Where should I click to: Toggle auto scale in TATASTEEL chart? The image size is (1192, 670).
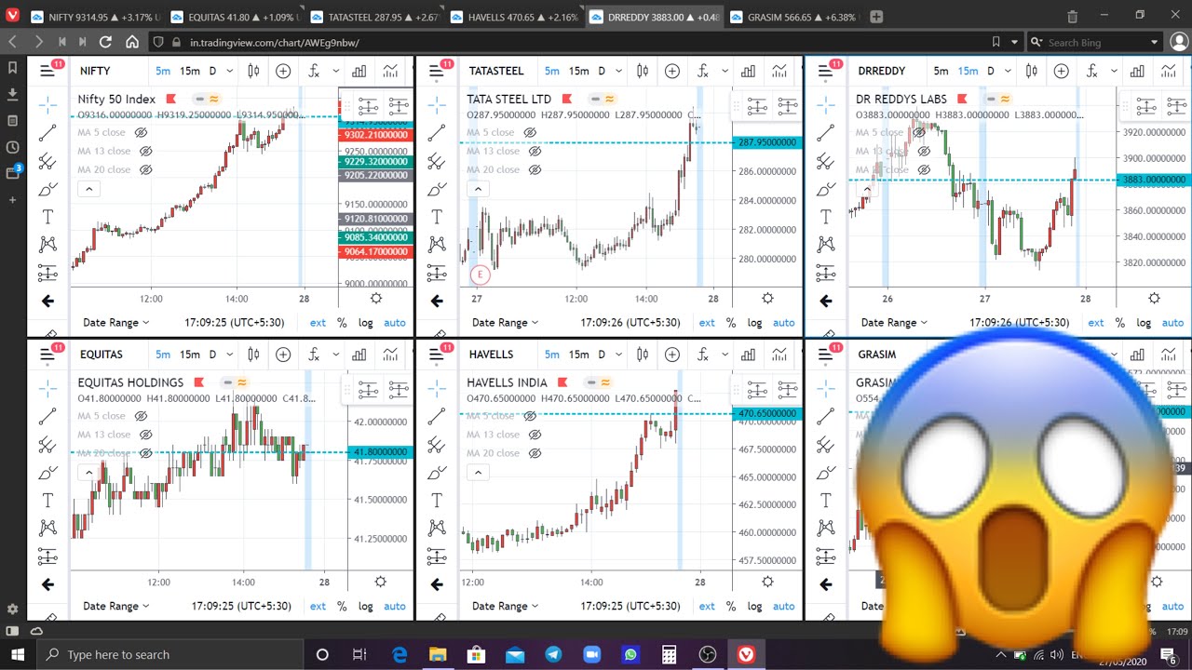tap(784, 323)
